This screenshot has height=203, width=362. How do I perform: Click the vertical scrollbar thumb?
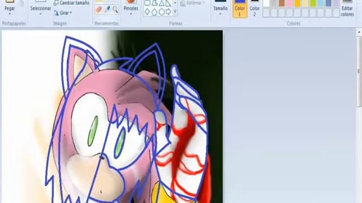point(359,72)
